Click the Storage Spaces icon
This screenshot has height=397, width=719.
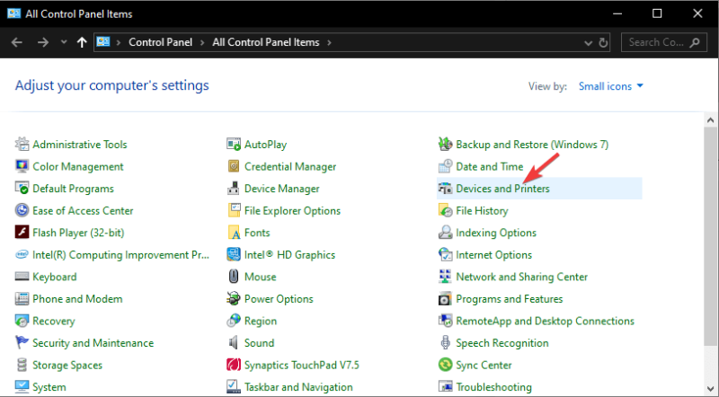[x=22, y=365]
